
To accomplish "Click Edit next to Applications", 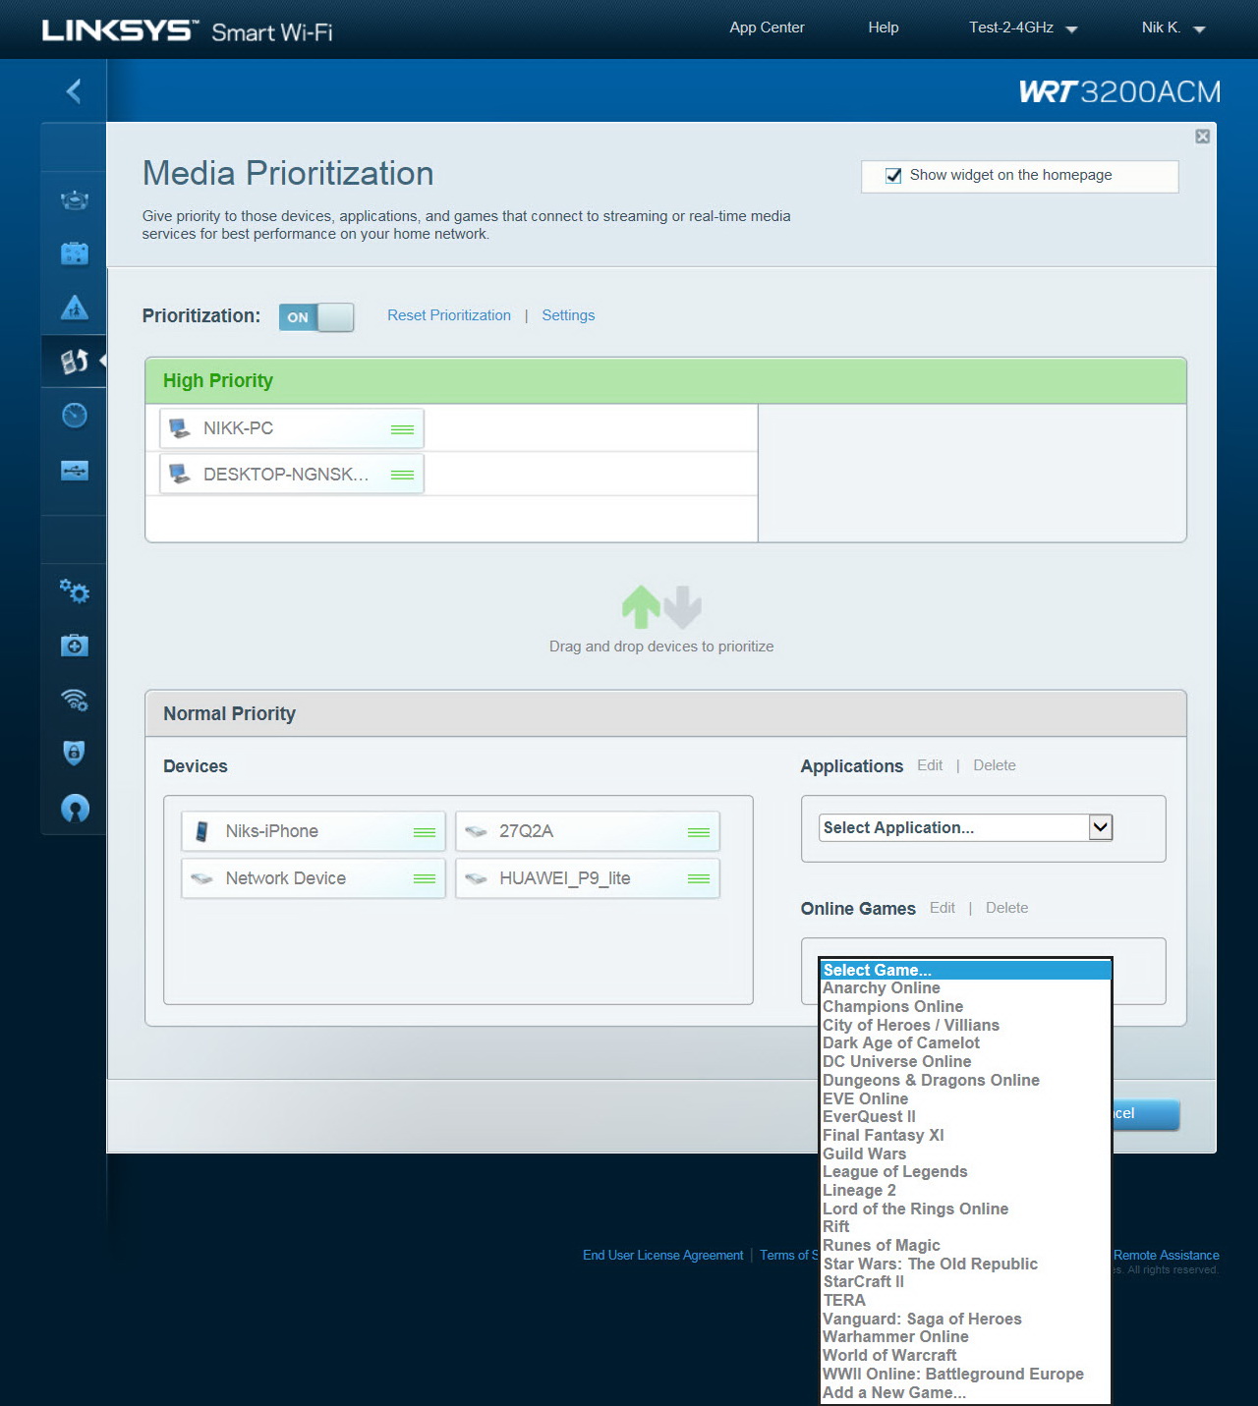I will point(930,765).
